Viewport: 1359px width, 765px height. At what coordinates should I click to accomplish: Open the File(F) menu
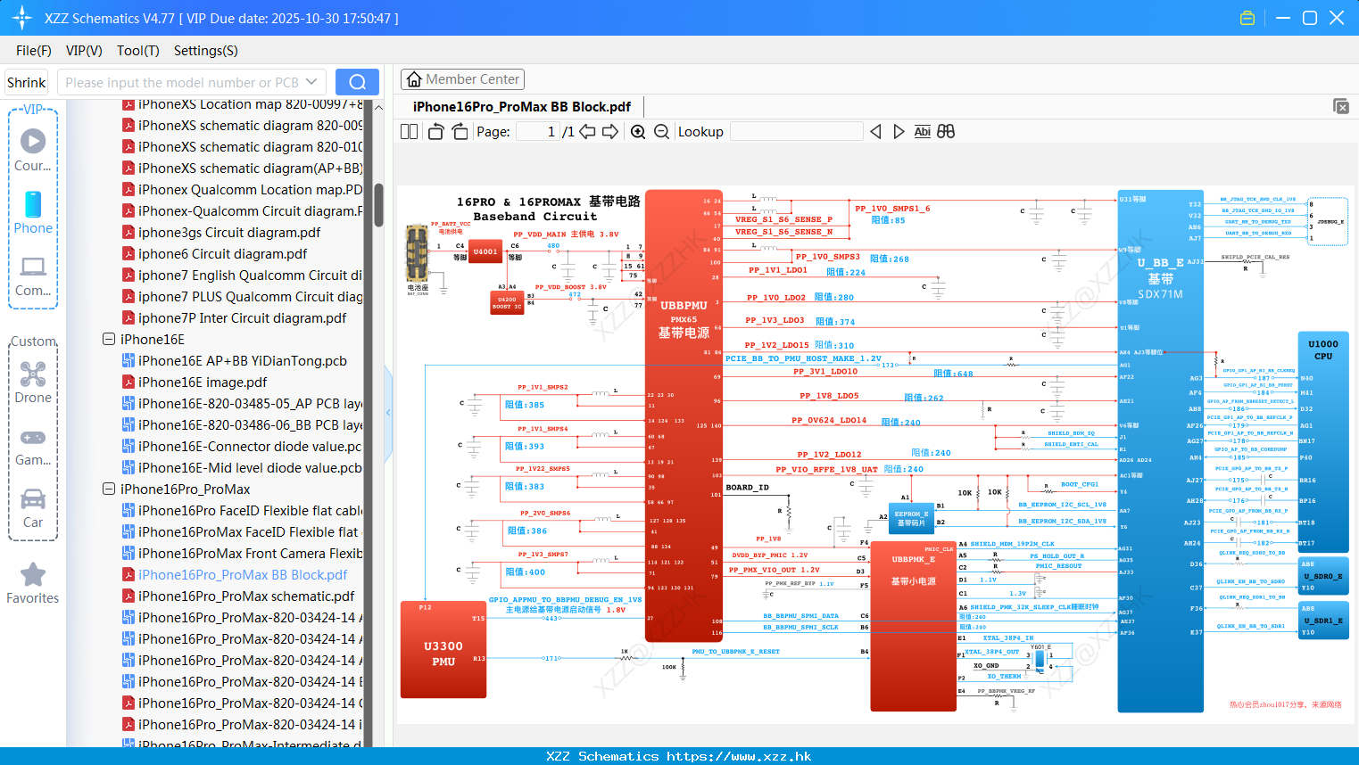(34, 51)
